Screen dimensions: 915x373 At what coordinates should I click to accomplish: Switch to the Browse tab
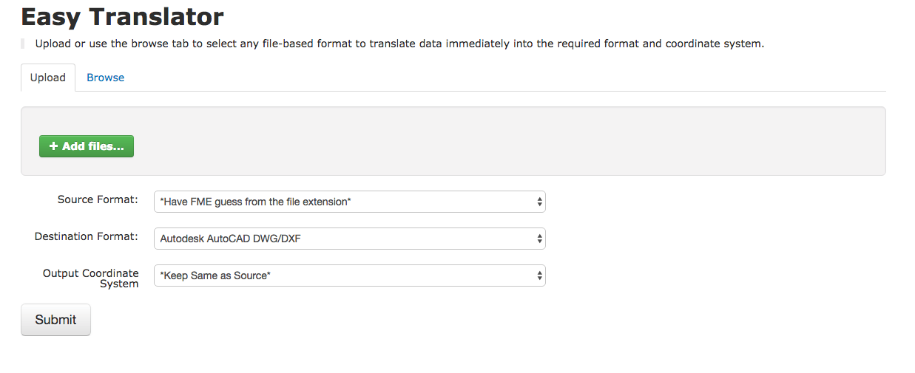[x=105, y=78]
